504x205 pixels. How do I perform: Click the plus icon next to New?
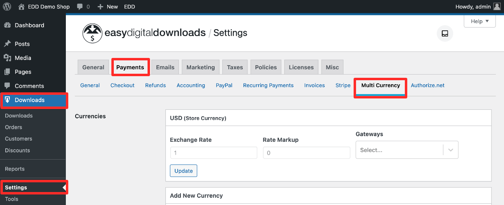pos(100,6)
